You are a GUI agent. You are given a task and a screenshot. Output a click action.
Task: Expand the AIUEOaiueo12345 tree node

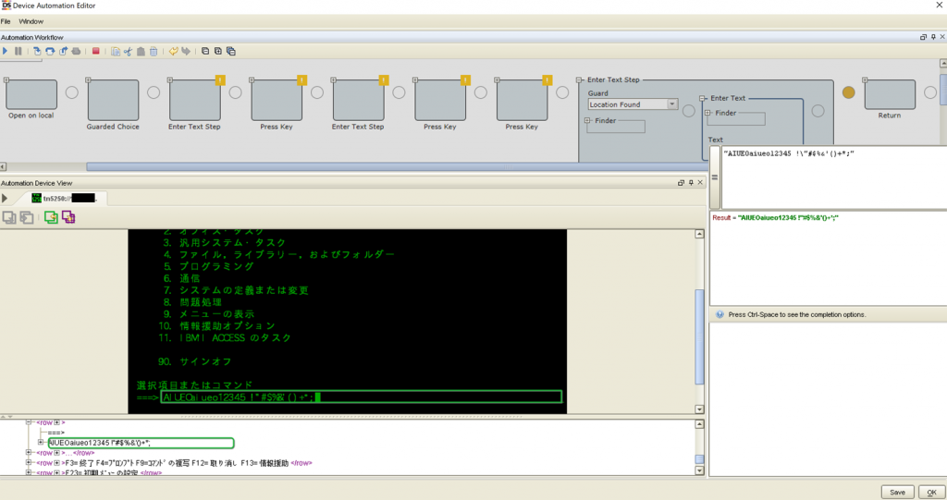coord(42,443)
